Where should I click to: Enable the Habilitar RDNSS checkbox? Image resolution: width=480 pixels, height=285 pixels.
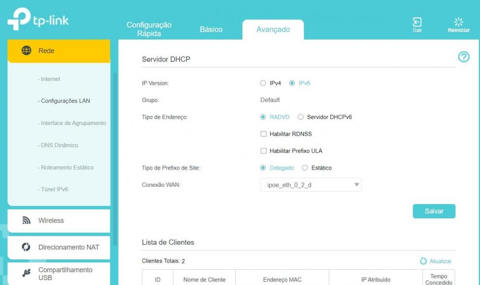coord(263,134)
